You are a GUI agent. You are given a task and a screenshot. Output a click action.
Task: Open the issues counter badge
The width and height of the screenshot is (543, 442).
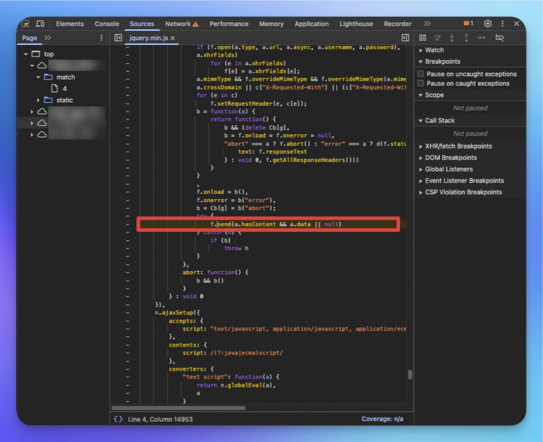tap(468, 23)
